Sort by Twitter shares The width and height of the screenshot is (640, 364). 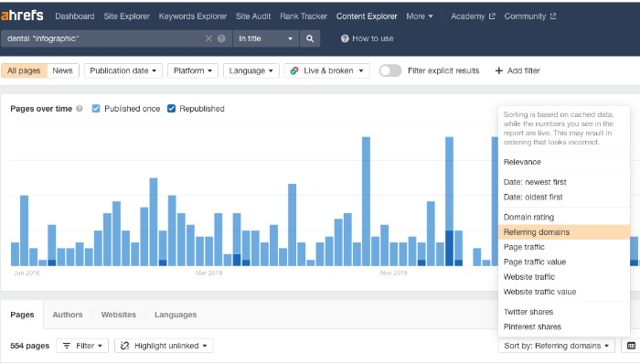click(564, 312)
